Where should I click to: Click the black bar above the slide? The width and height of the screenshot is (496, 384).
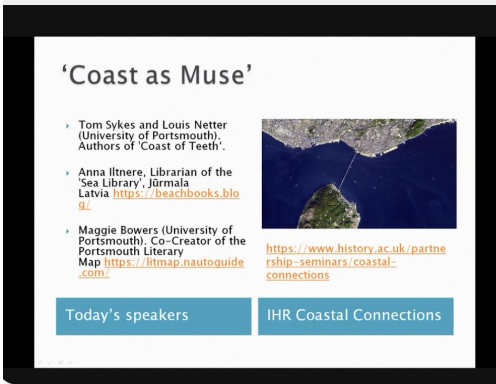247,16
